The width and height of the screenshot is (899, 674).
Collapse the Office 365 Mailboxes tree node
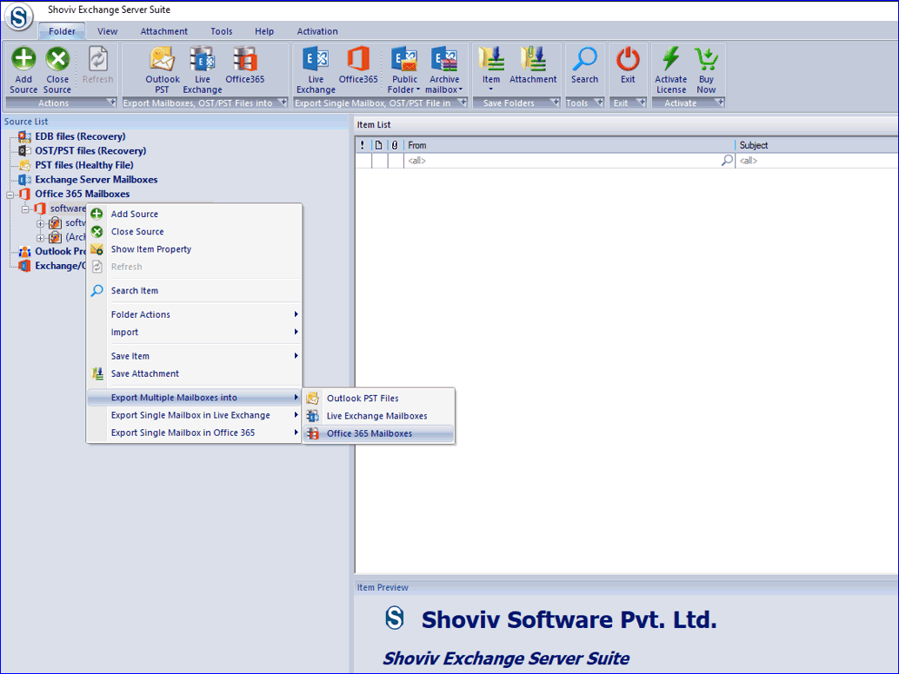click(10, 195)
